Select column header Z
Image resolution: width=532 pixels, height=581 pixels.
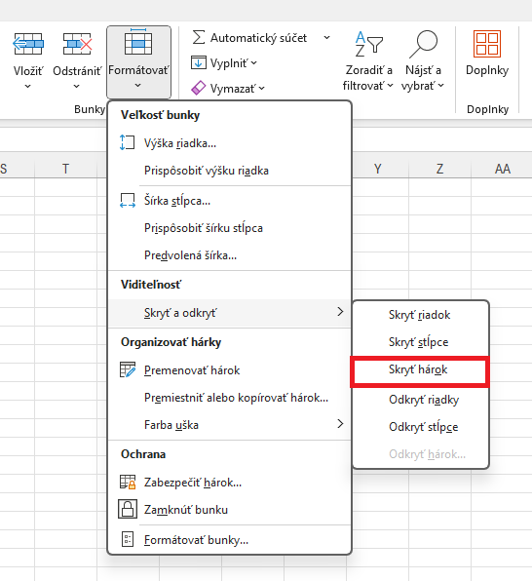439,169
